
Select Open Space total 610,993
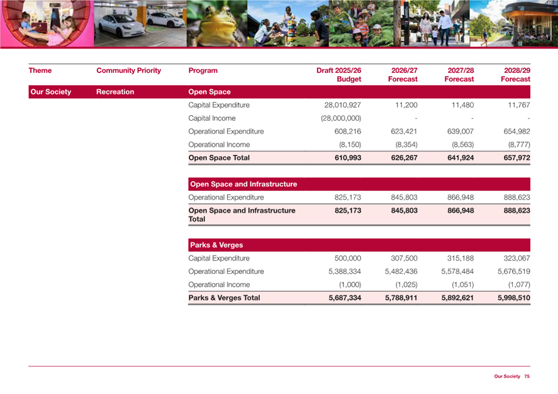(x=348, y=158)
